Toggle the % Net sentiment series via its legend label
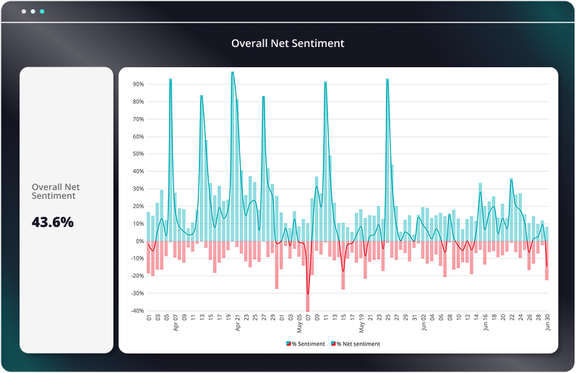This screenshot has height=373, width=576. click(358, 344)
